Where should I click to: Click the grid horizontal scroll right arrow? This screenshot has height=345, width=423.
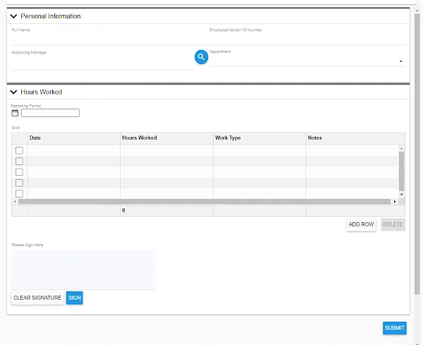coord(395,202)
